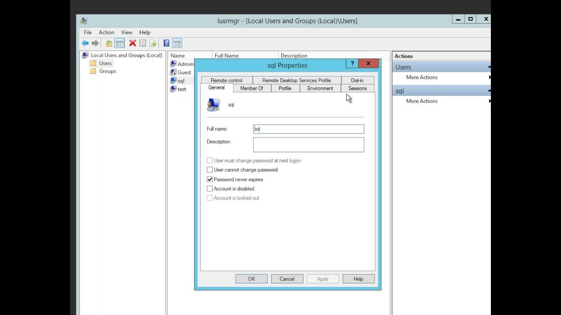Click the blue Help question mark icon
This screenshot has width=561, height=315.
(x=167, y=43)
